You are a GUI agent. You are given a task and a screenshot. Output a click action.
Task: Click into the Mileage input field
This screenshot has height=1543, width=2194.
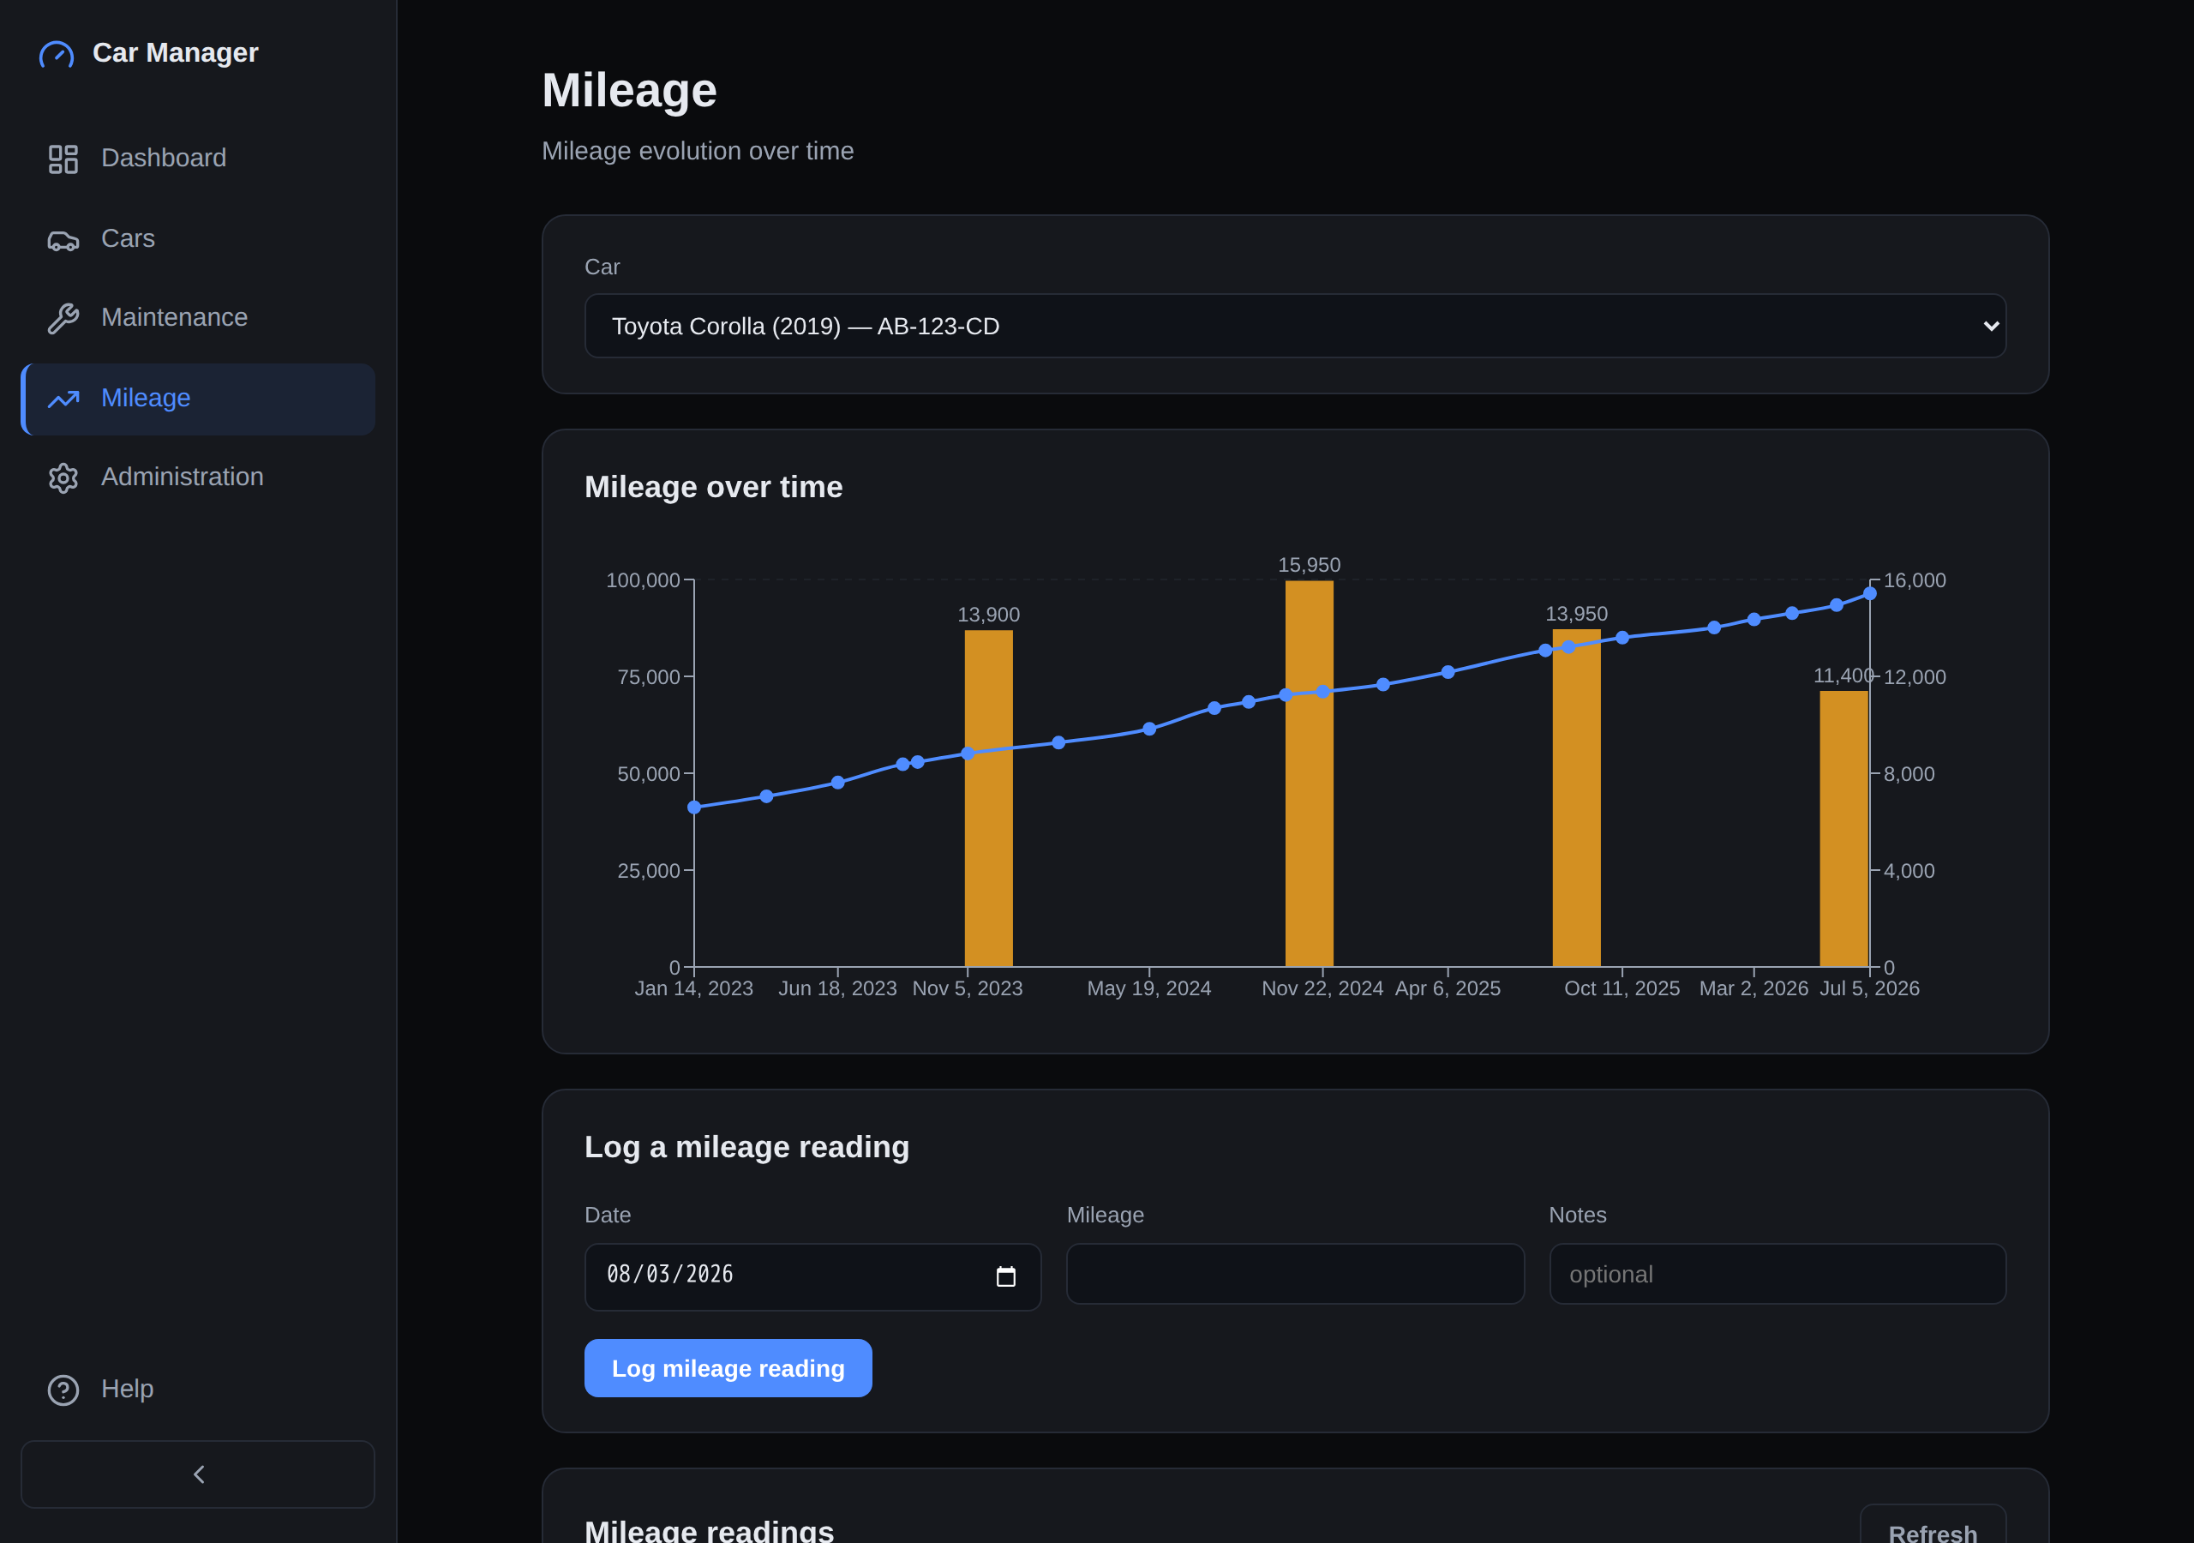pos(1295,1274)
